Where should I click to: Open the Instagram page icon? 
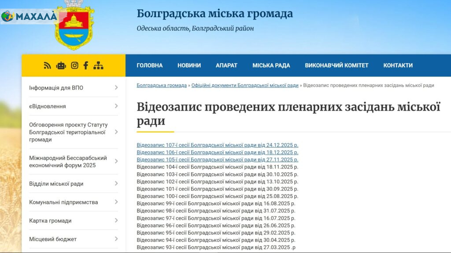click(74, 65)
